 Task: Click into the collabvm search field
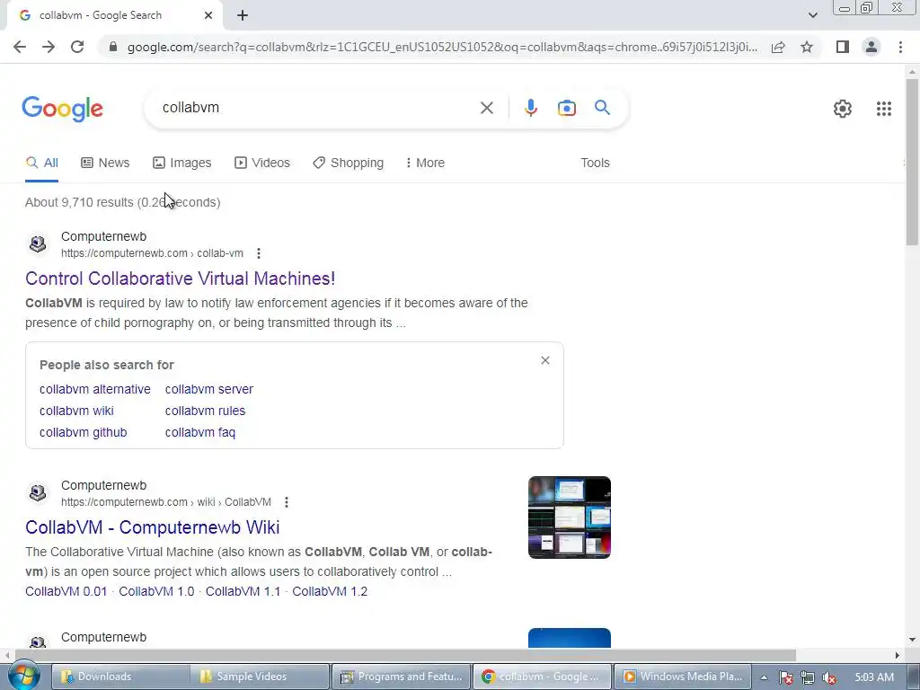click(x=317, y=108)
